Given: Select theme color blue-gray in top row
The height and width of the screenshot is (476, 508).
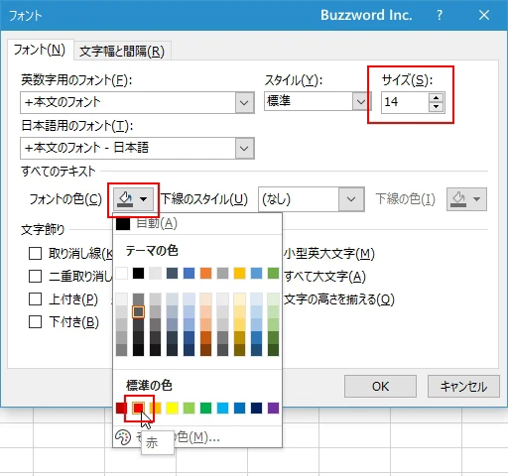Looking at the screenshot, I should coord(172,274).
